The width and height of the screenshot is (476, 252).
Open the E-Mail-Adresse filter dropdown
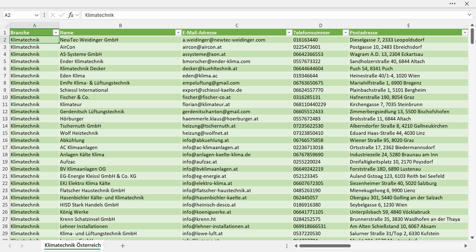(x=289, y=32)
